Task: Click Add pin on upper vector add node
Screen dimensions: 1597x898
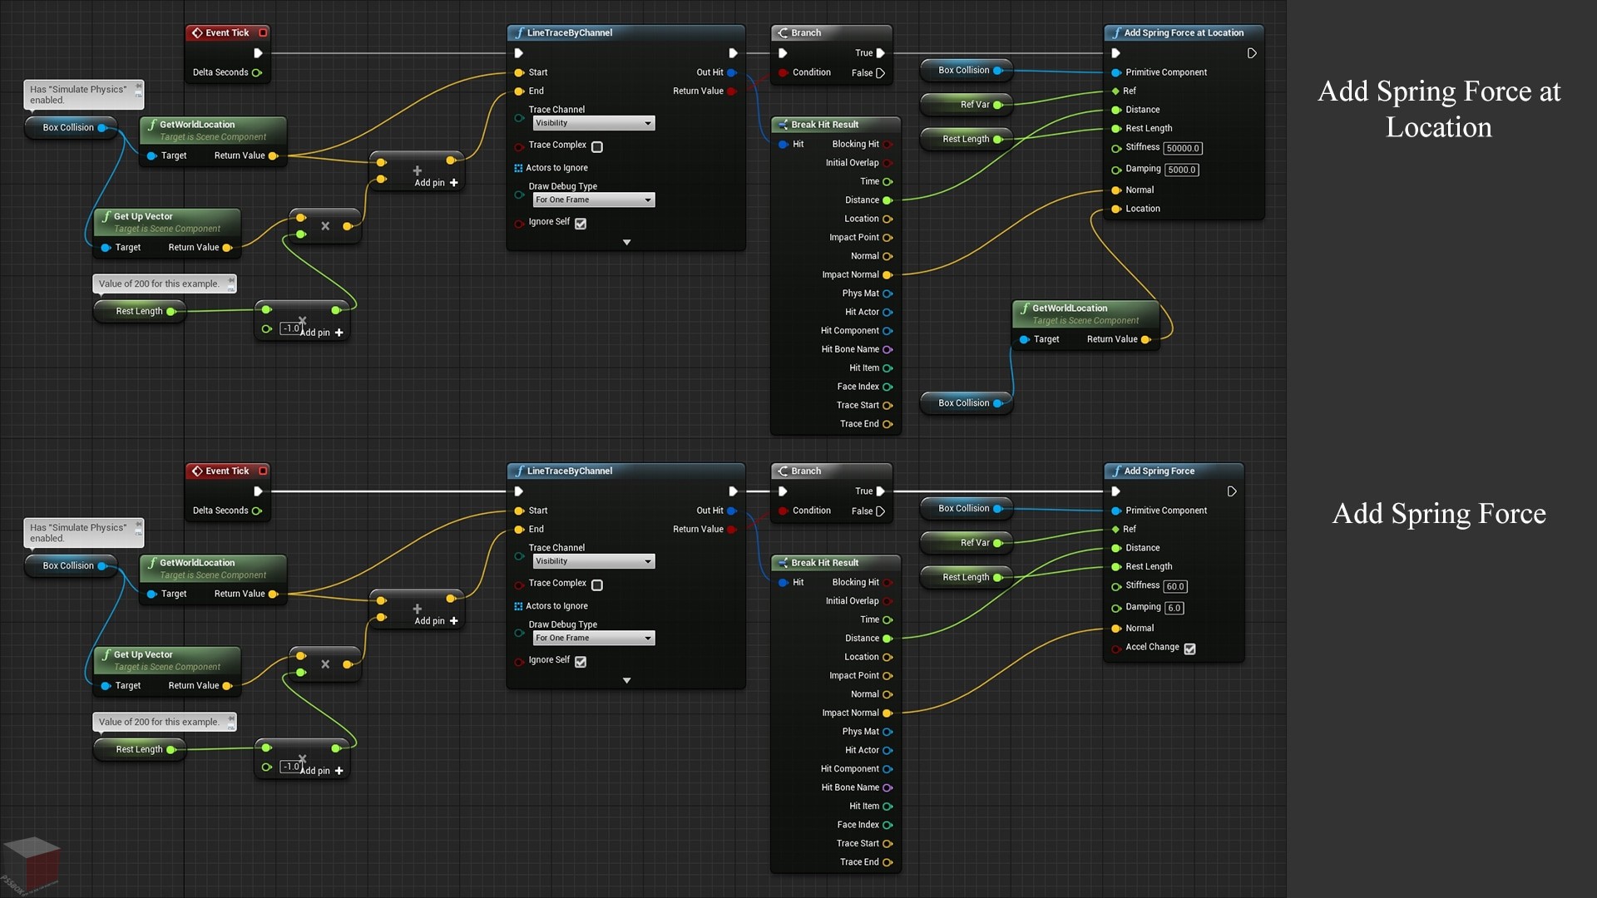Action: 437,183
